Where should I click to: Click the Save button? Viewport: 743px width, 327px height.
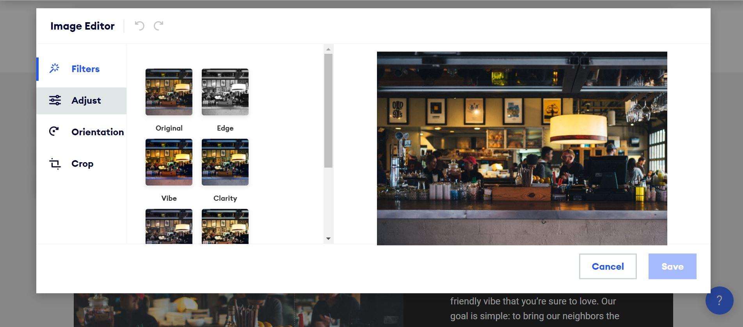click(672, 267)
